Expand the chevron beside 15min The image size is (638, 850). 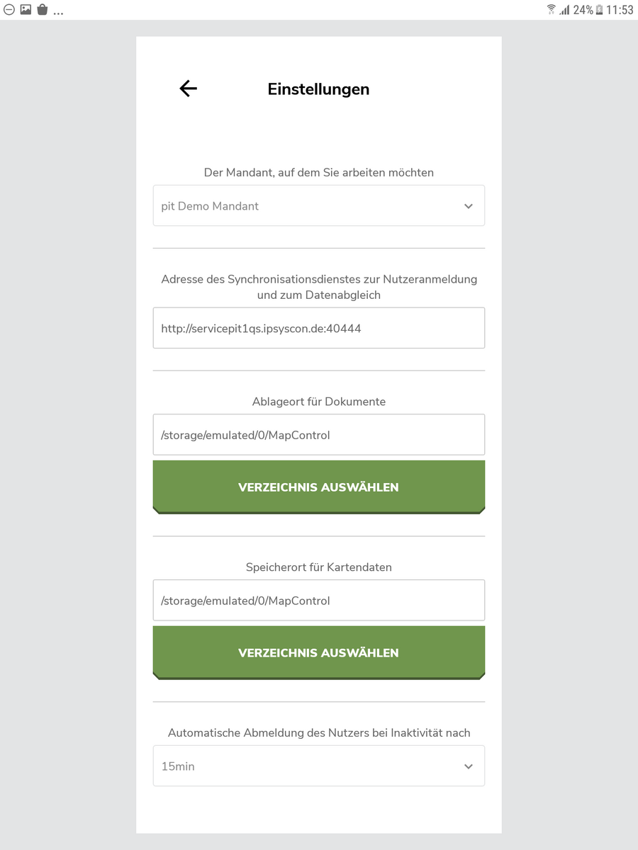click(468, 766)
